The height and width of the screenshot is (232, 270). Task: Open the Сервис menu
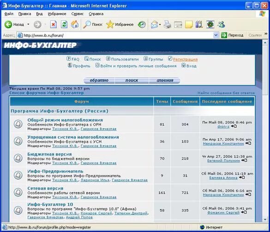(x=78, y=14)
